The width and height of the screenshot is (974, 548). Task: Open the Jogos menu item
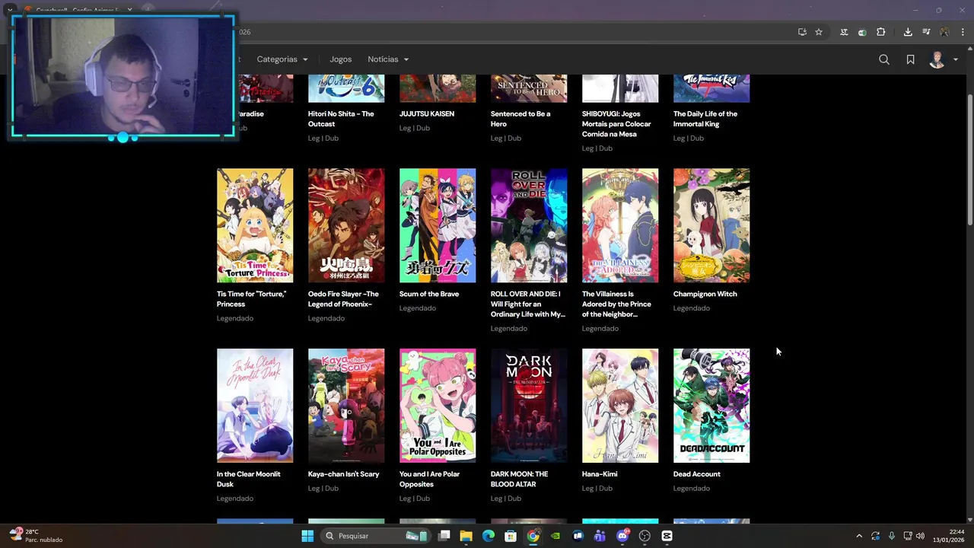341,59
